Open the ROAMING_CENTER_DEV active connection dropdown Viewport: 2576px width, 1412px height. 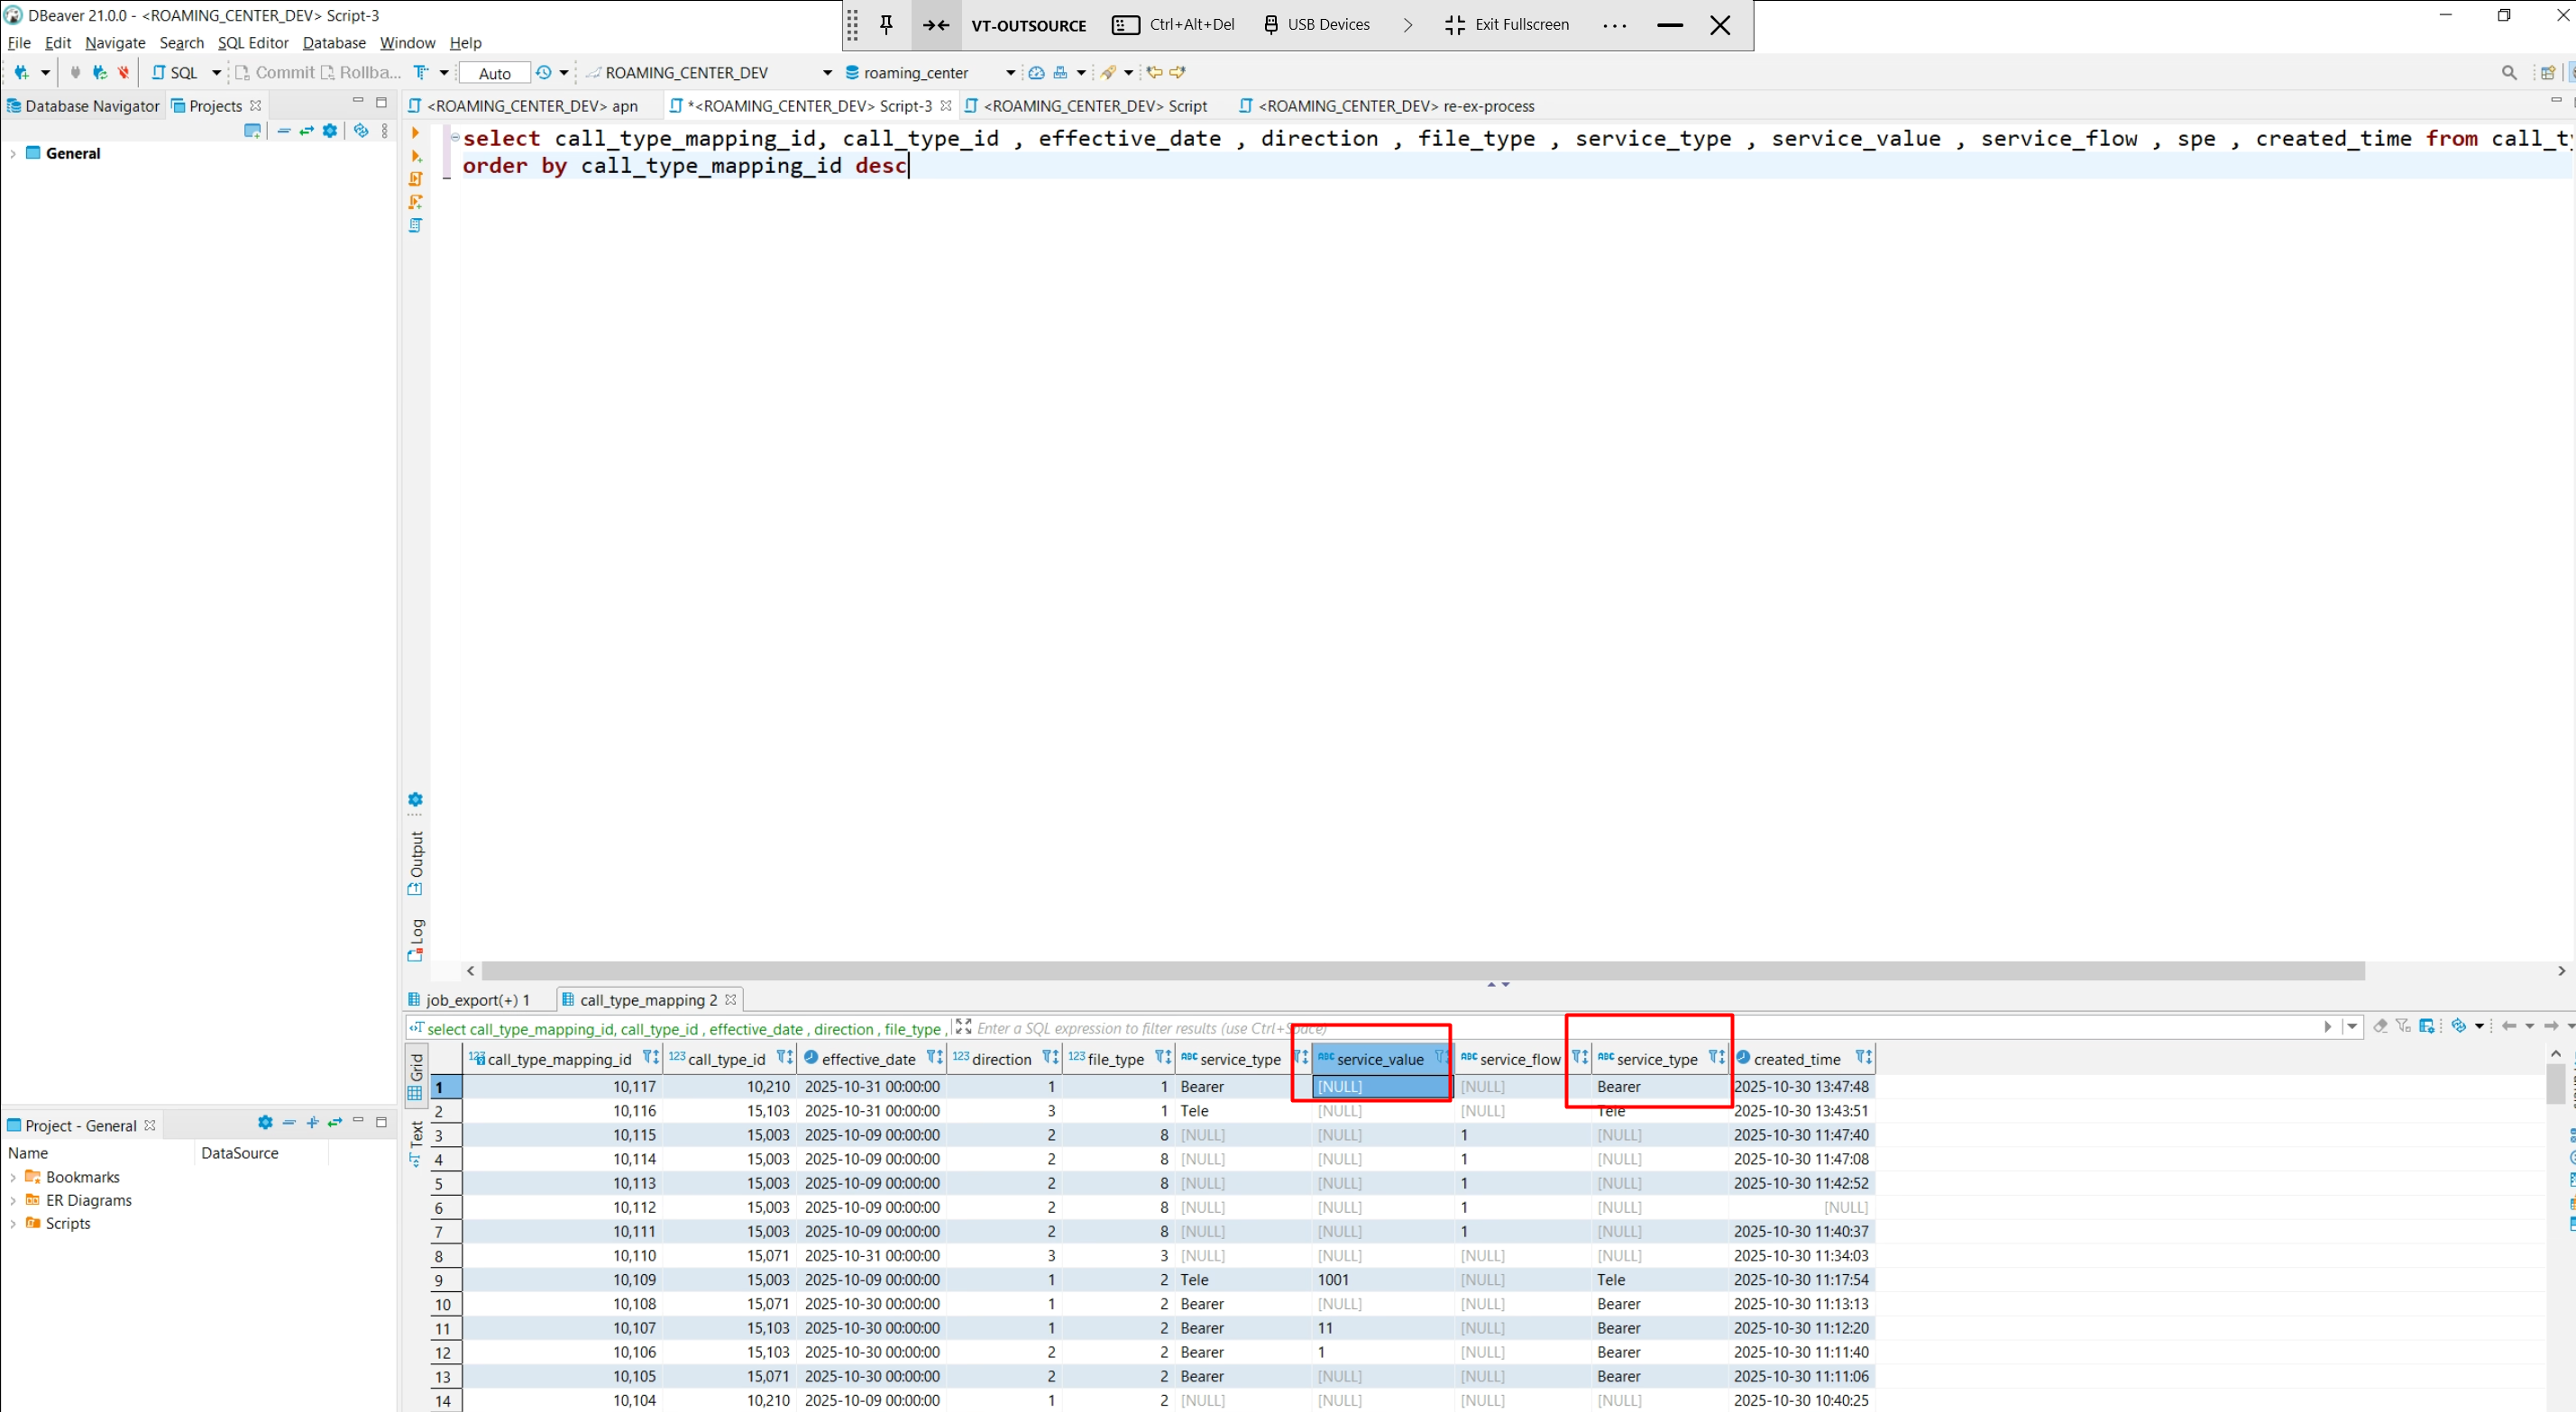826,73
